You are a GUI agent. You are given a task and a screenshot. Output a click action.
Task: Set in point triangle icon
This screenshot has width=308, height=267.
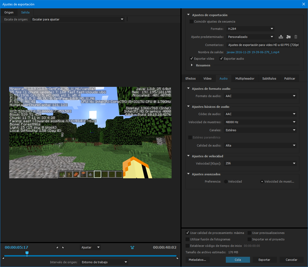(x=57, y=247)
